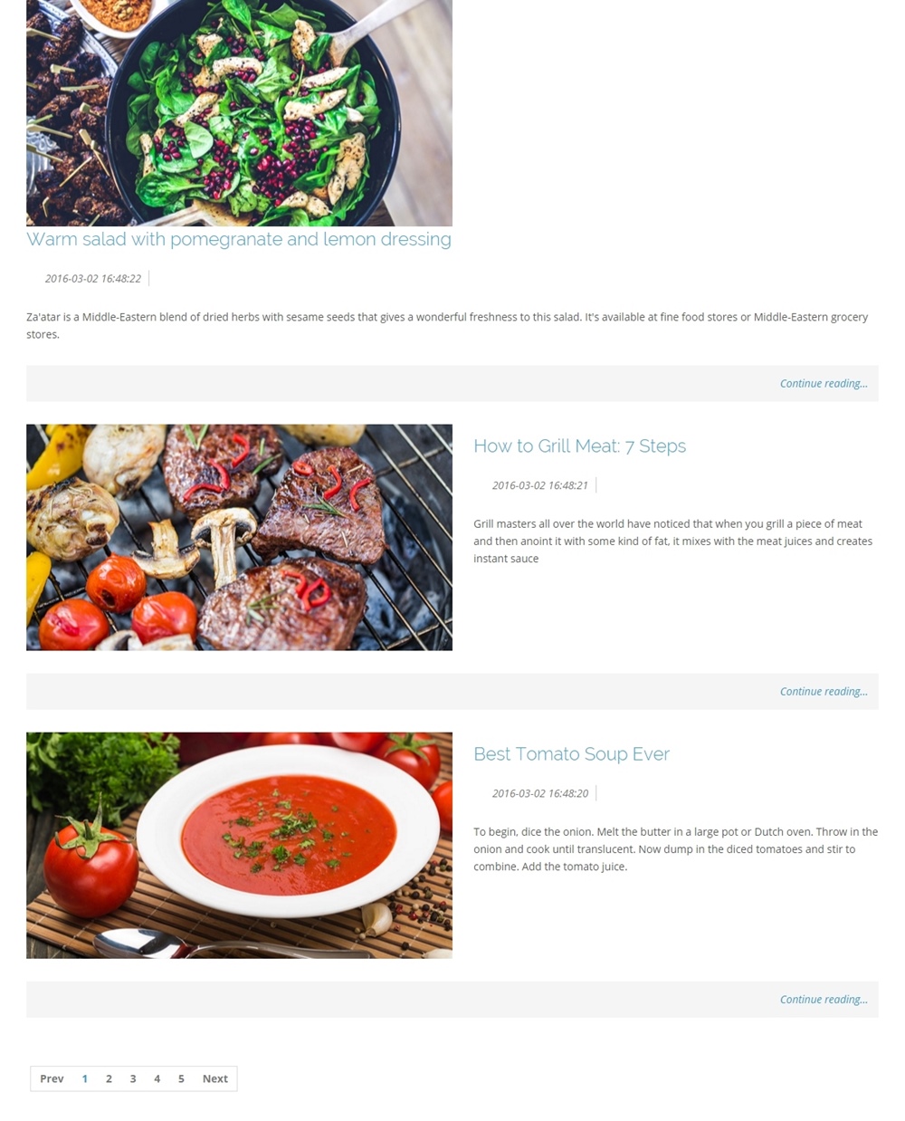
Task: Open the How to Grill Meat title
Action: pyautogui.click(x=579, y=446)
